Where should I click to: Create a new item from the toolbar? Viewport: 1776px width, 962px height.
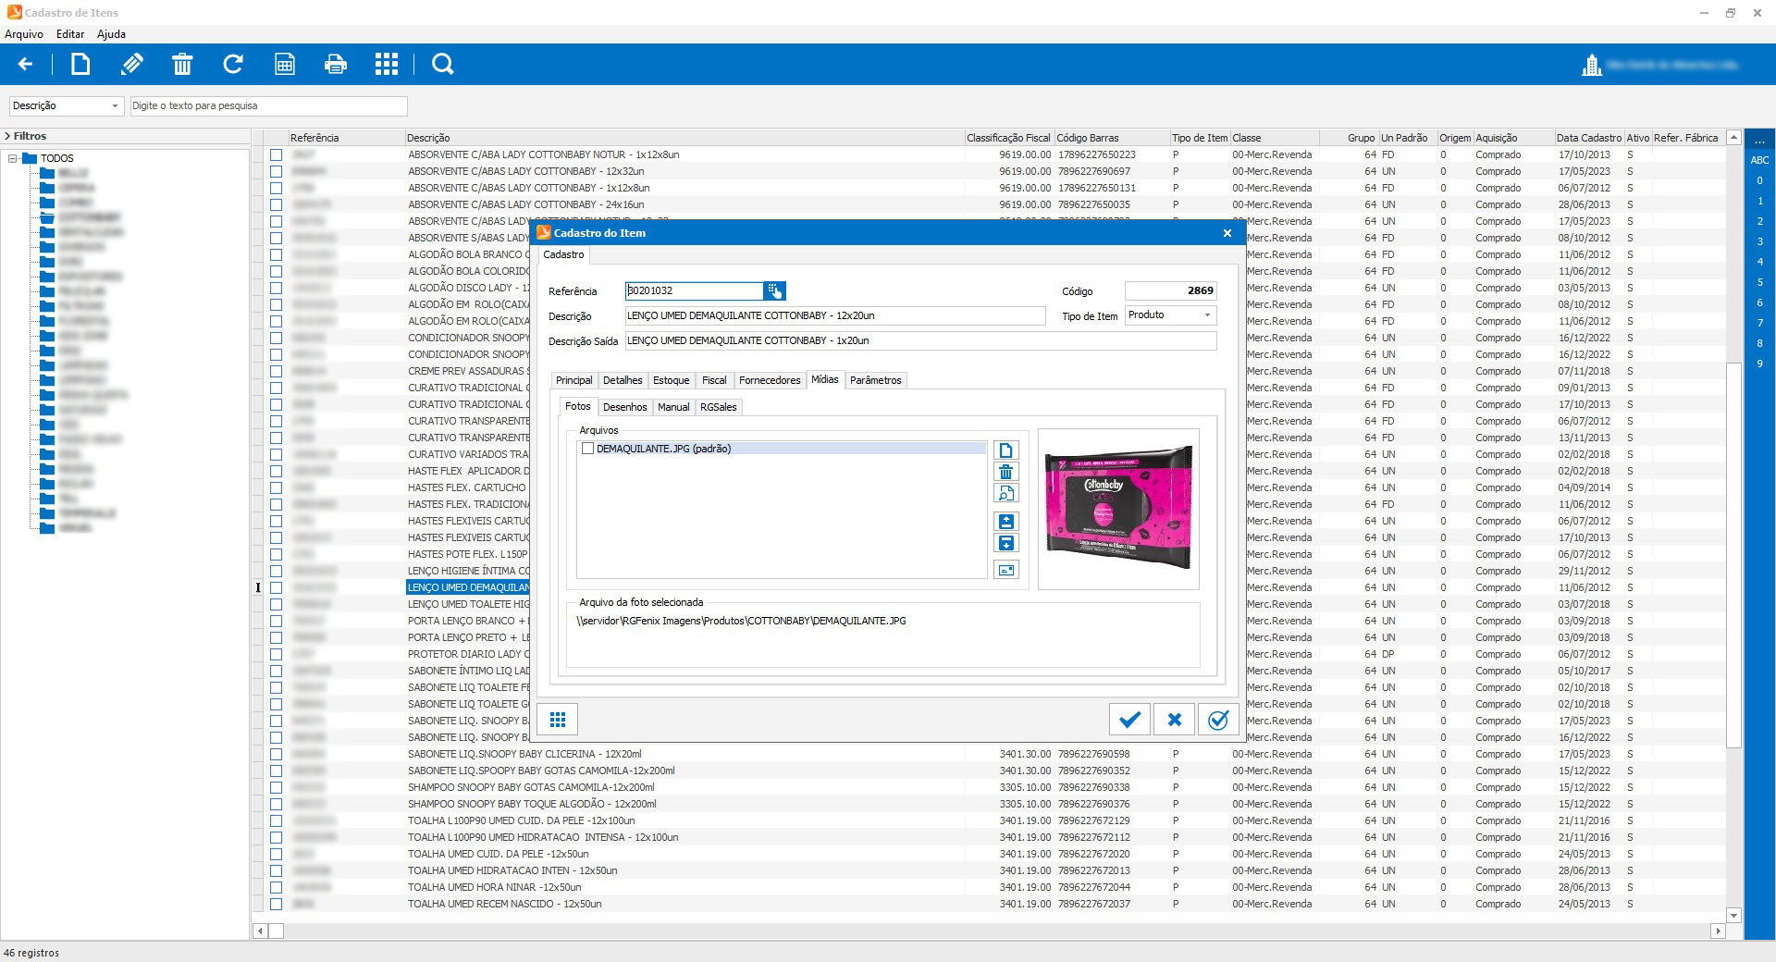coord(80,64)
